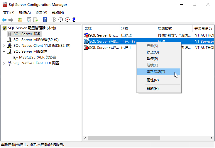Expand the SQL Native Client 11.0 配置 node

(4, 63)
